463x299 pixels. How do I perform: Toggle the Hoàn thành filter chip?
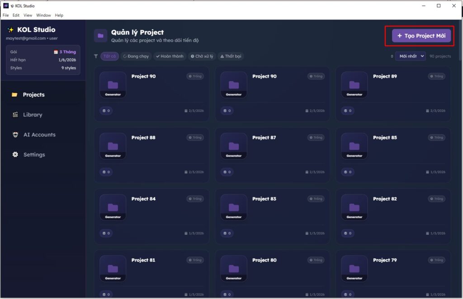[170, 56]
